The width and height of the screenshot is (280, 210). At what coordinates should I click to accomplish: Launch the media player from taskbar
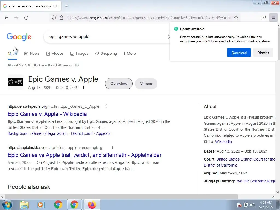[x=41, y=205]
